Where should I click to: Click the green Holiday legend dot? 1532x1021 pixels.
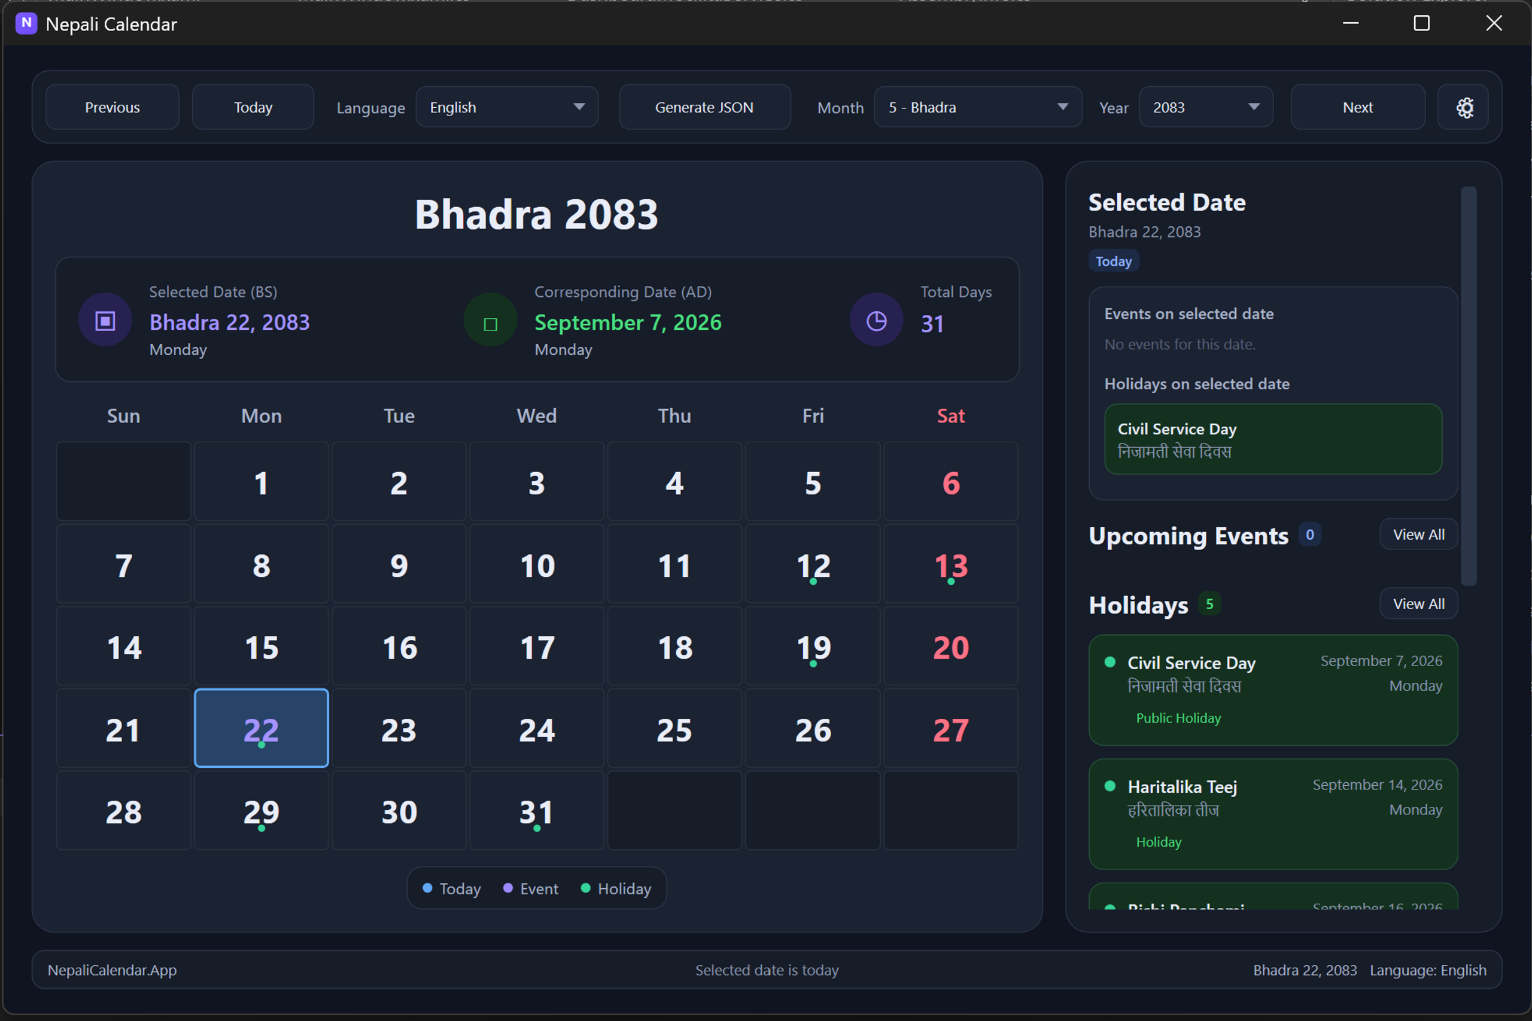[x=585, y=888]
